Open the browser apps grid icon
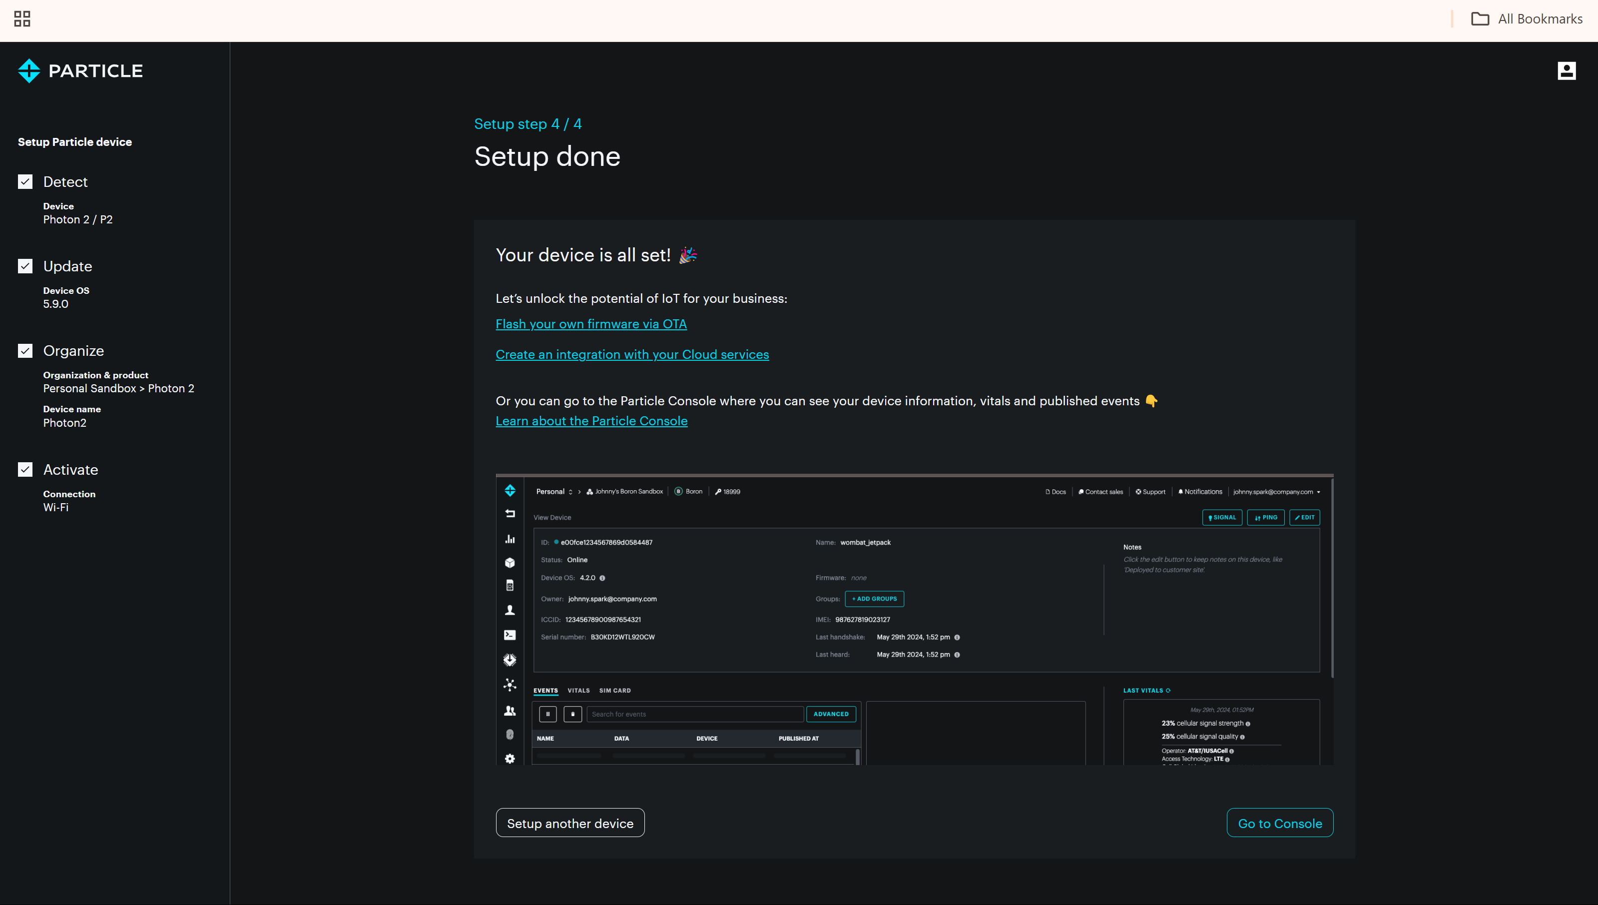This screenshot has height=905, width=1598. [x=22, y=18]
